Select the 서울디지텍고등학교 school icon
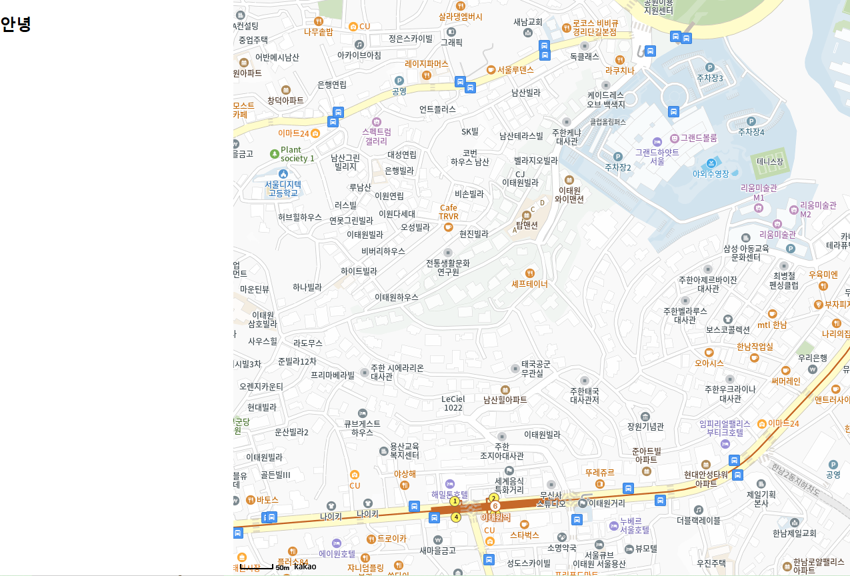This screenshot has height=576, width=850. click(283, 174)
